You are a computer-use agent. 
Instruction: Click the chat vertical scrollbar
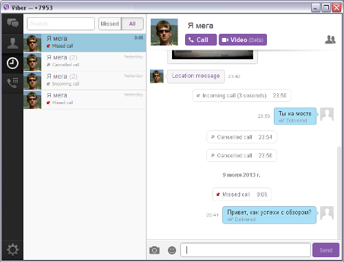[339, 192]
